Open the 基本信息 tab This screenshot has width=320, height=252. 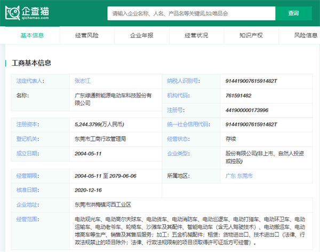32,35
